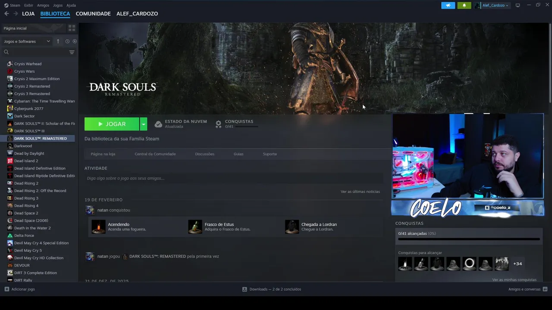Select the BIBLIOTECA tab
Screen dimensions: 552x310
(55, 14)
